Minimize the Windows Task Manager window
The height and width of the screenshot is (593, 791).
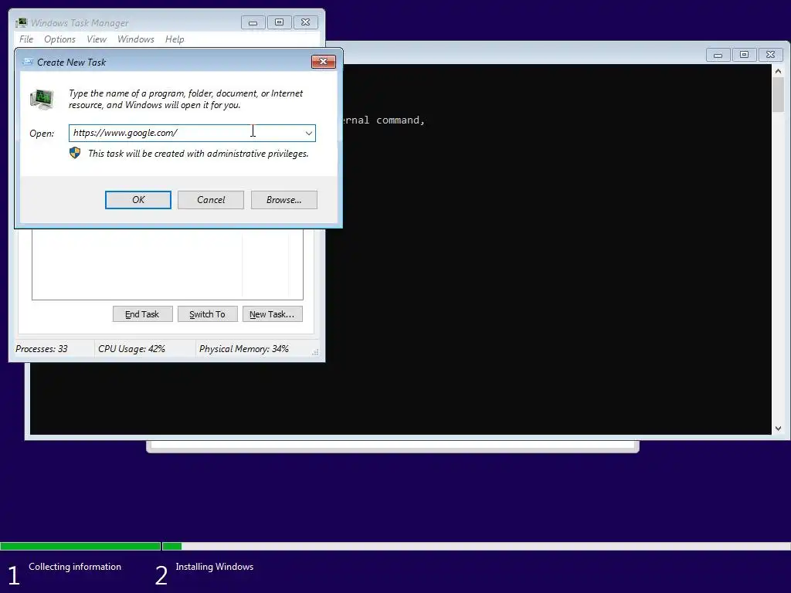[x=253, y=22]
